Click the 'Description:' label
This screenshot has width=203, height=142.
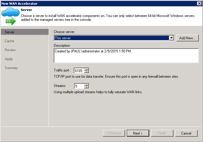point(62,46)
